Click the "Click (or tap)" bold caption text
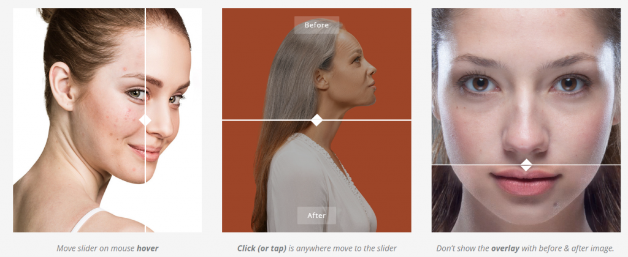The width and height of the screenshot is (628, 257). coord(261,248)
